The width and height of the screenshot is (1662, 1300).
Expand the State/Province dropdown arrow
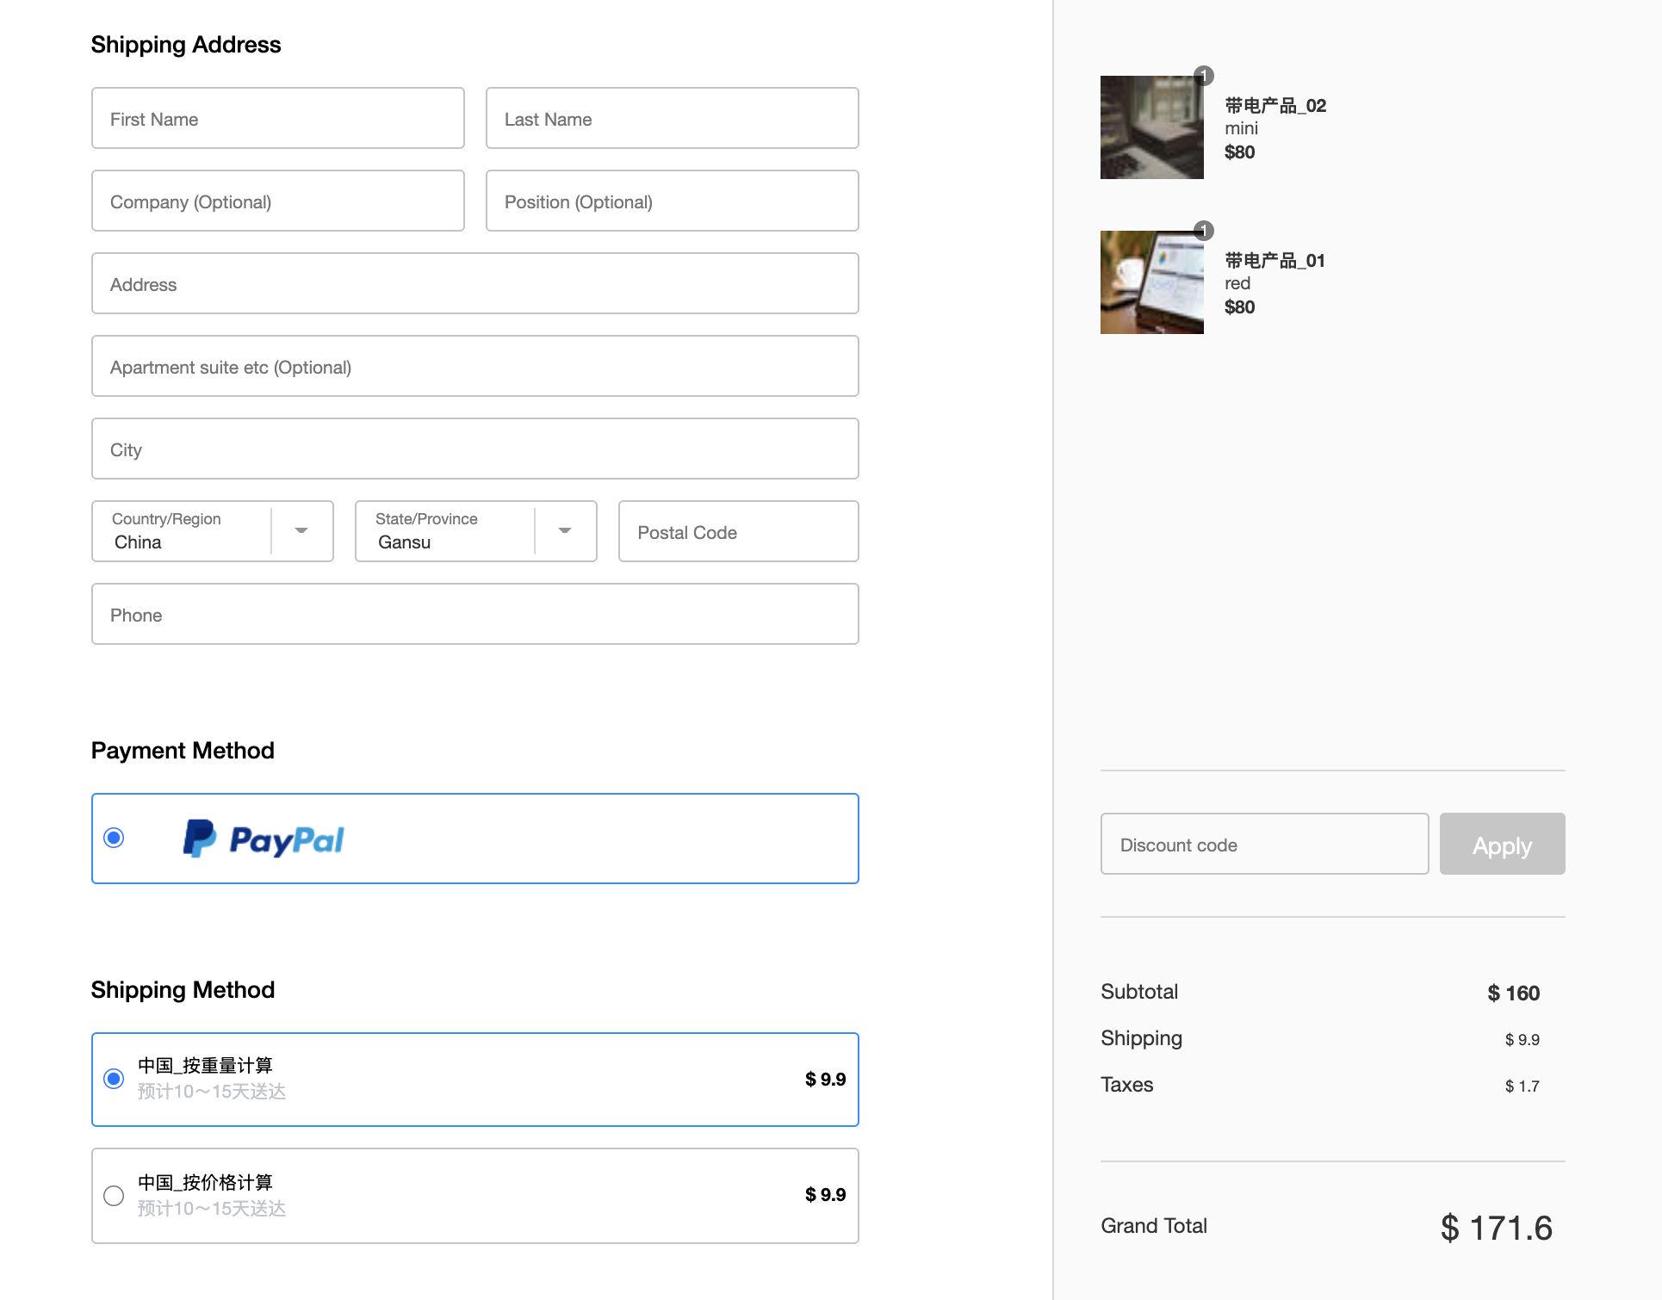pyautogui.click(x=565, y=531)
